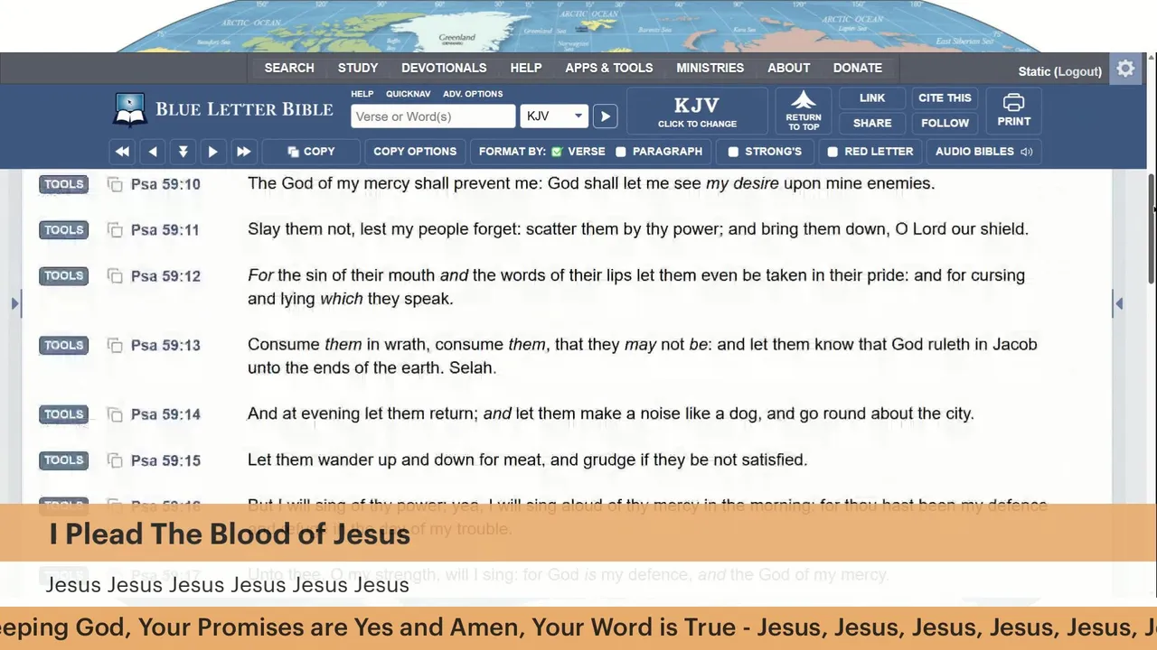Screen dimensions: 1157x650
Task: Click the Blue Letter Bible logo
Action: [223, 109]
